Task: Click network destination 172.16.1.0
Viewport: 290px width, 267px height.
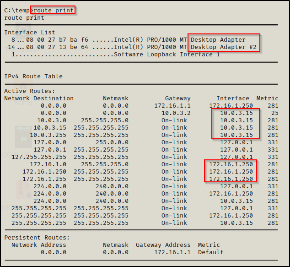Action: (48, 164)
